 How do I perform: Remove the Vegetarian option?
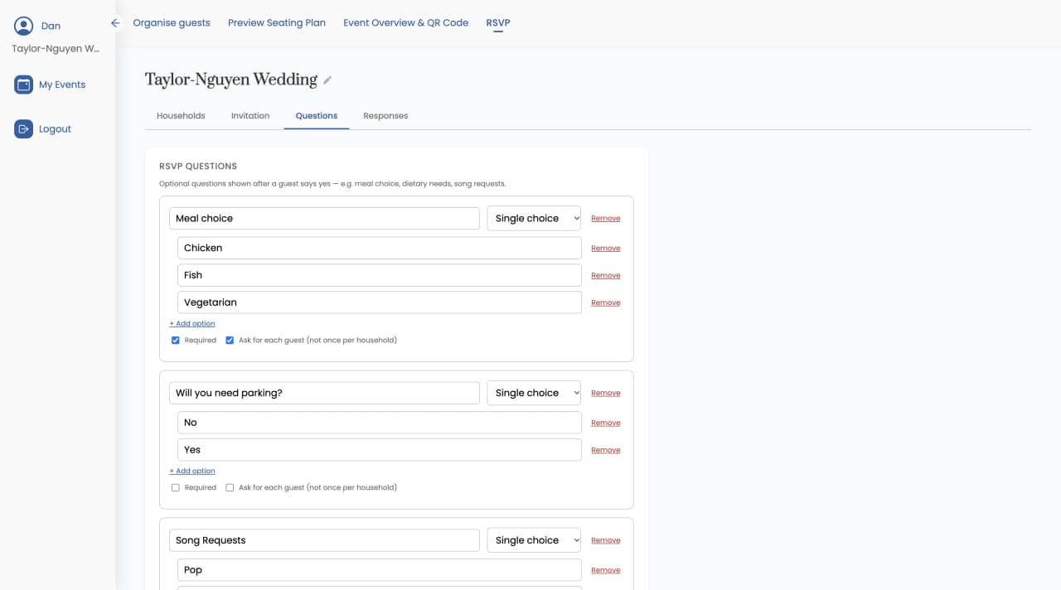pyautogui.click(x=605, y=303)
